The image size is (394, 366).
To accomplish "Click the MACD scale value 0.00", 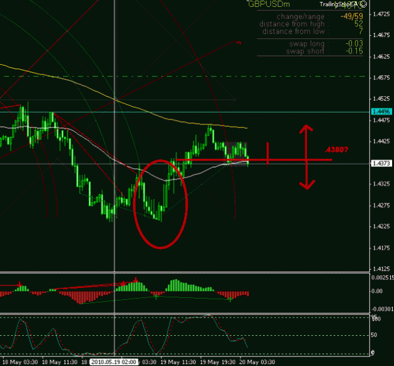I will (377, 291).
